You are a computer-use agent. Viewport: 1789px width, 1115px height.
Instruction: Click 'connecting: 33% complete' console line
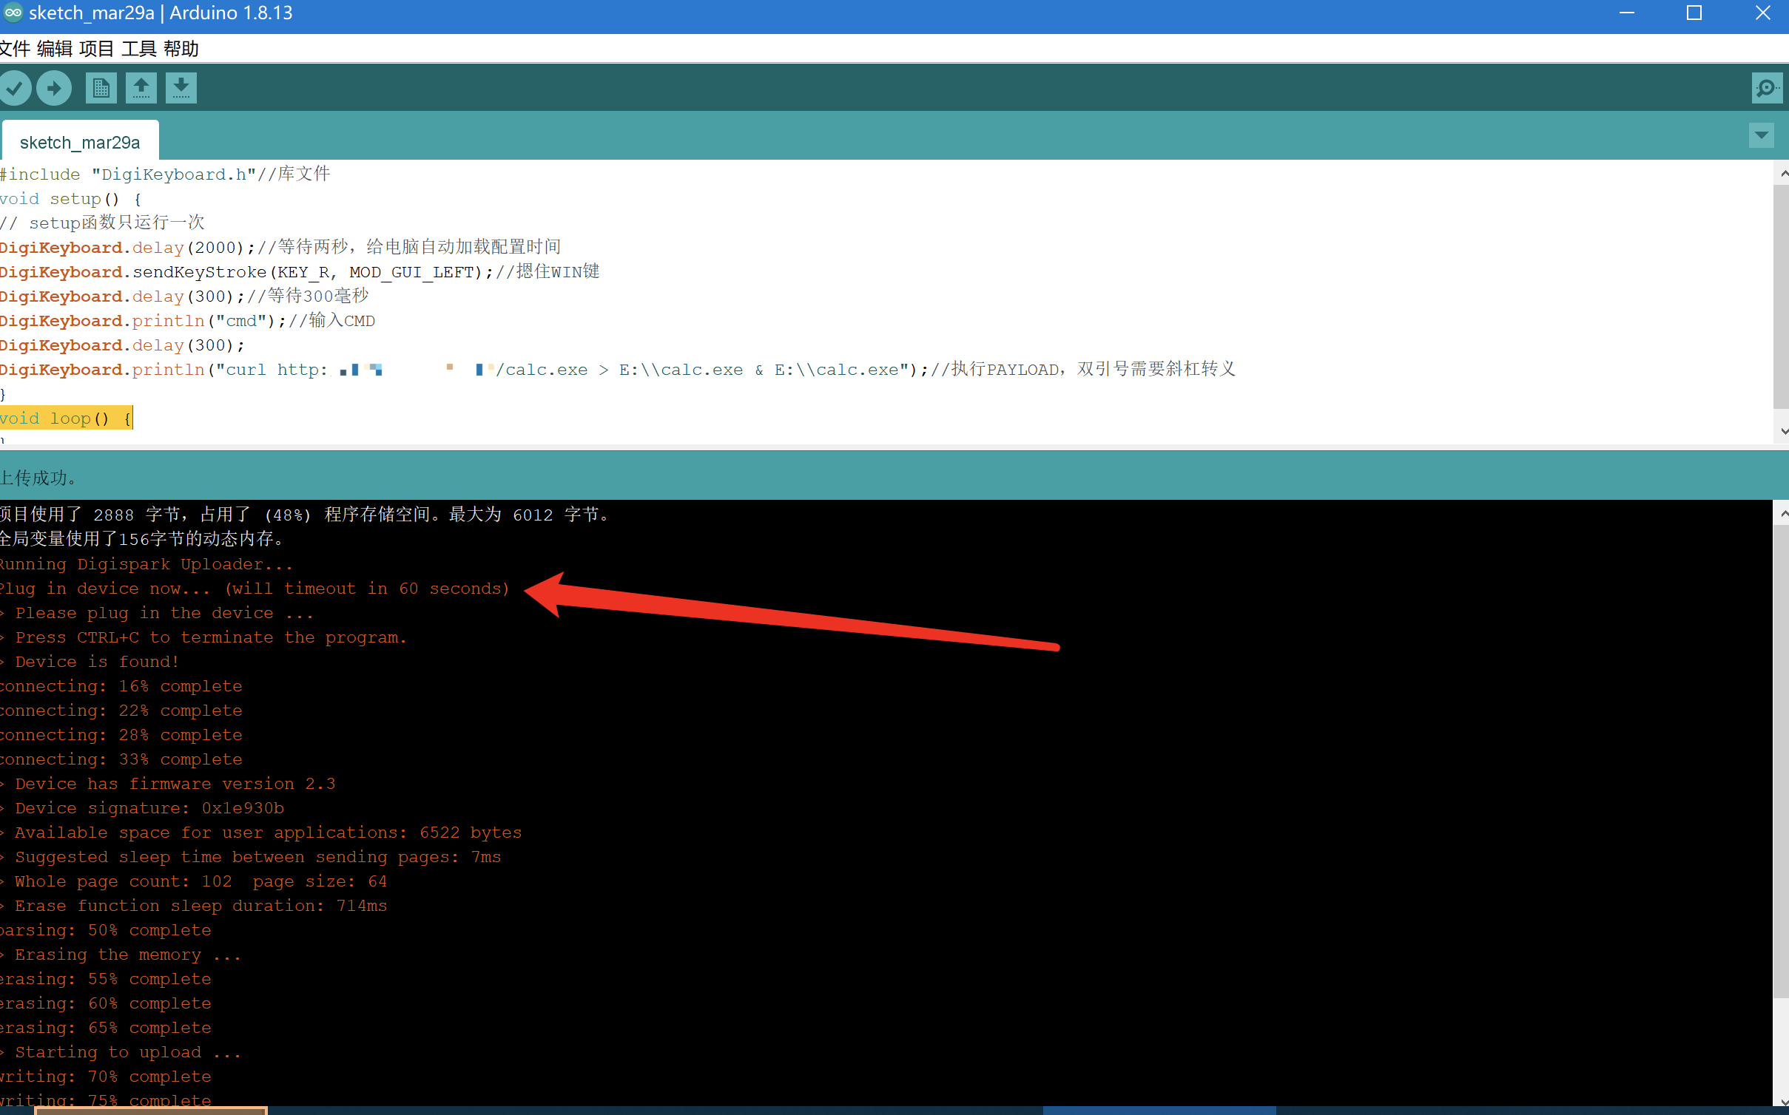click(x=121, y=759)
